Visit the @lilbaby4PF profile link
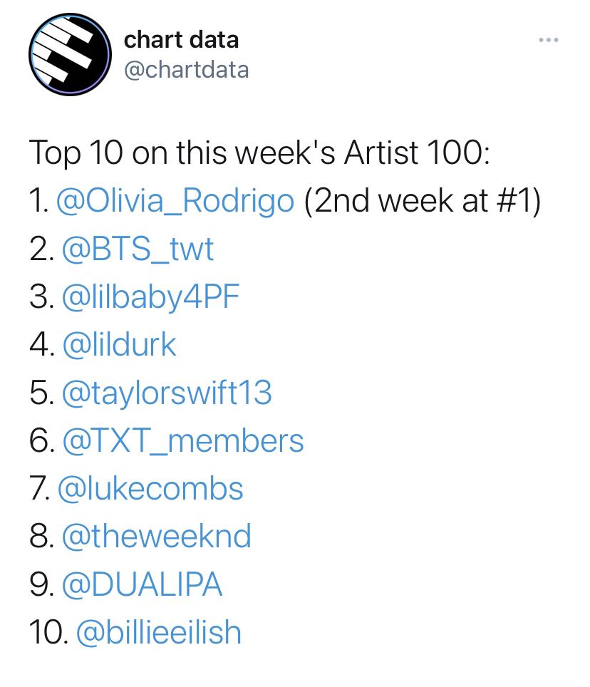The image size is (590, 687). (151, 297)
